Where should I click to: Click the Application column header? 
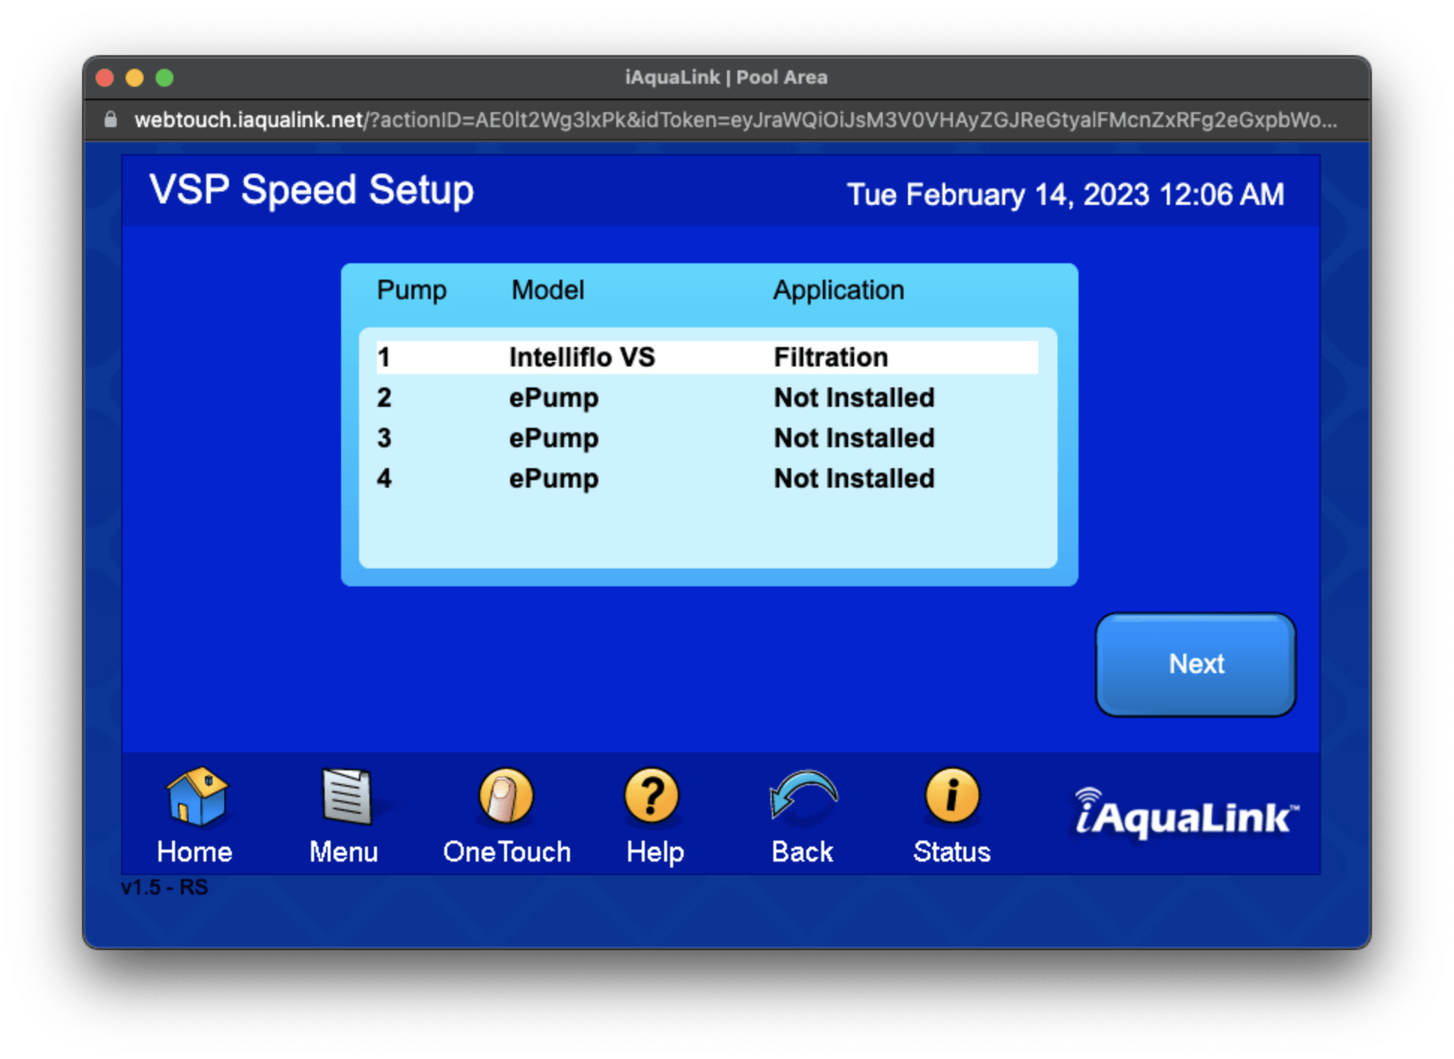click(x=838, y=290)
